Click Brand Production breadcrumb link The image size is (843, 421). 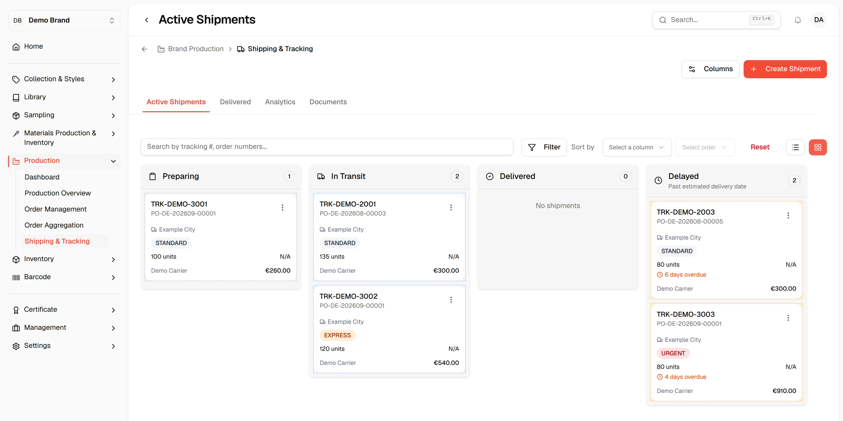pos(195,49)
